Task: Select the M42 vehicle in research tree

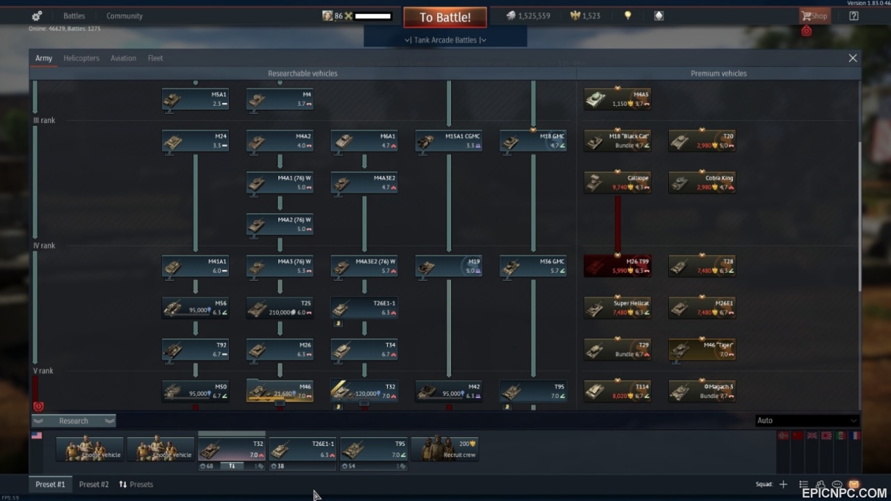Action: click(x=449, y=391)
